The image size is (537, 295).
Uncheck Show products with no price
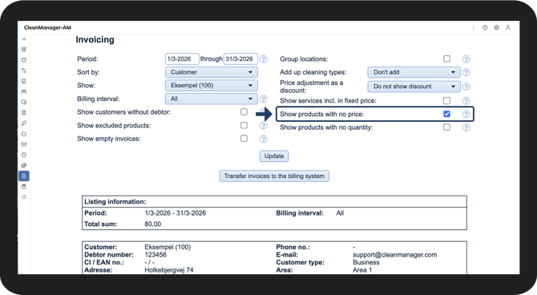point(446,114)
